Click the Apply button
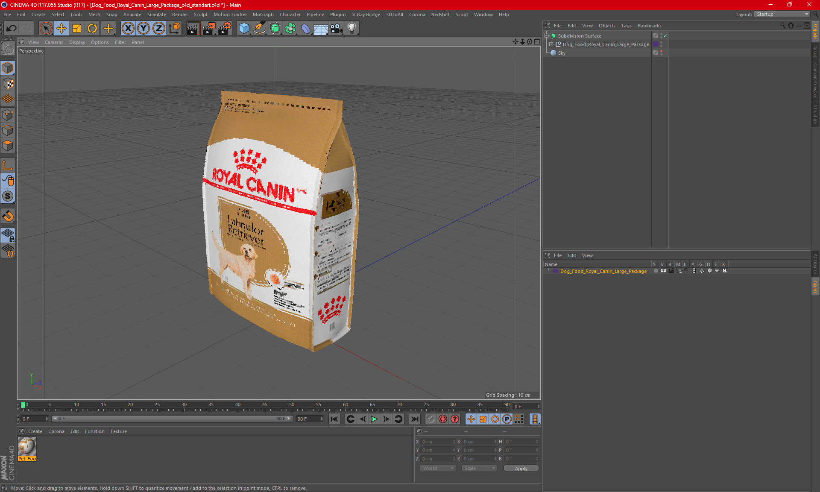 521,469
